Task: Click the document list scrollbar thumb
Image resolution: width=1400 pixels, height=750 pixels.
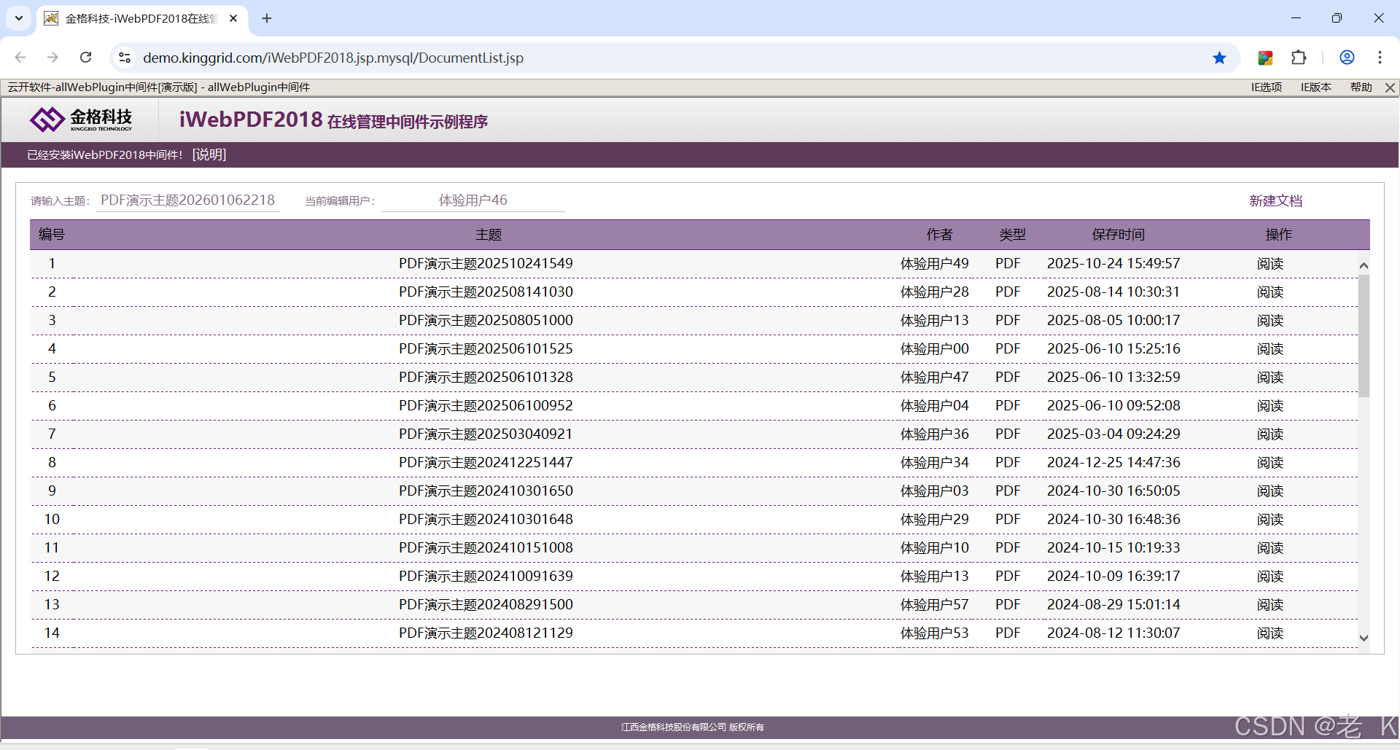Action: [1364, 336]
